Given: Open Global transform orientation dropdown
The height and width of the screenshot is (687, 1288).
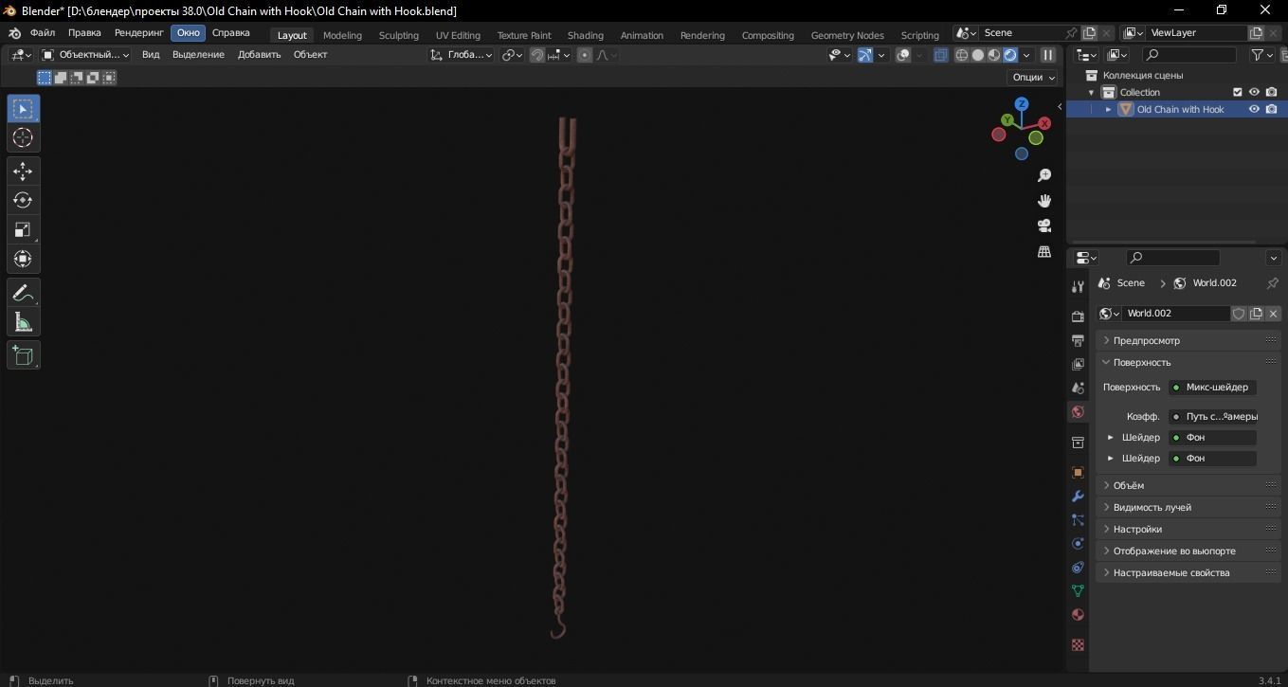Looking at the screenshot, I should click(461, 55).
